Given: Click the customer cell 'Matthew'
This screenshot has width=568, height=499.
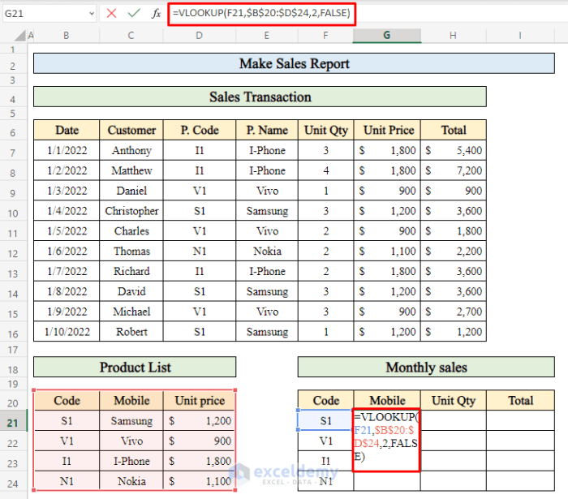Looking at the screenshot, I should [x=131, y=170].
